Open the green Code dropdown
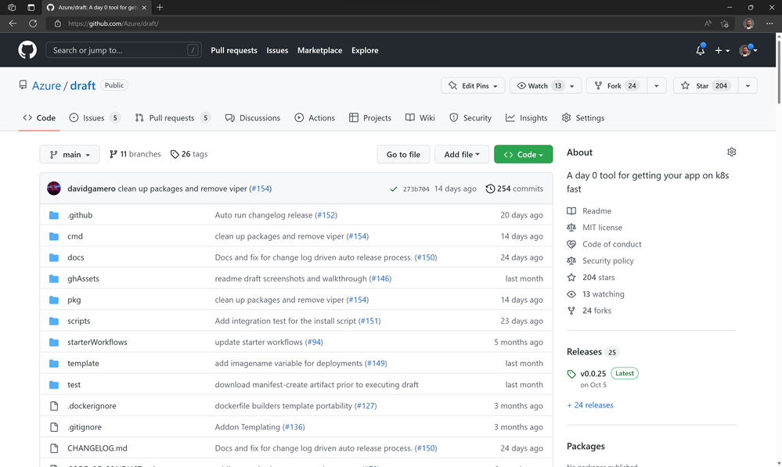Viewport: 782px width, 467px height. [523, 155]
